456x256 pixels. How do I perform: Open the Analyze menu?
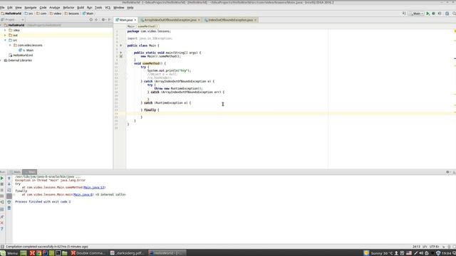coord(54,8)
